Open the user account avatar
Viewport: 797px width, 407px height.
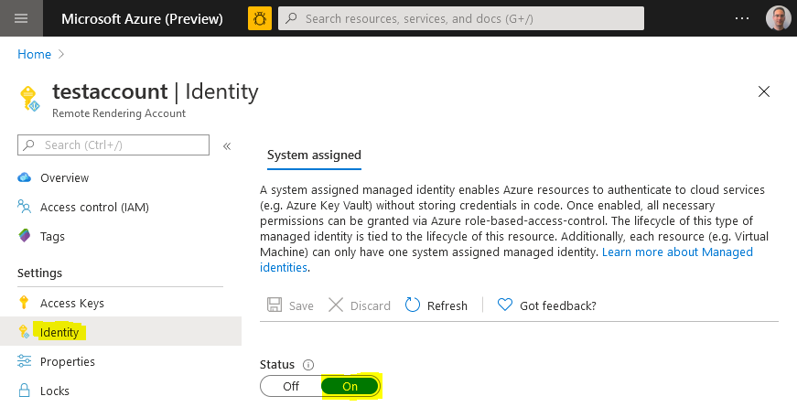tap(778, 18)
